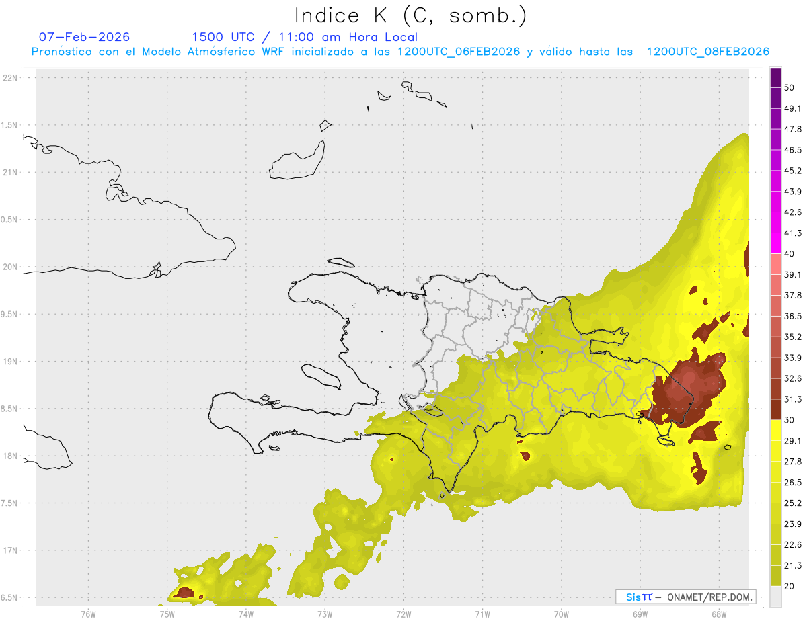Click the legend value "23.9"
The image size is (807, 623).
point(793,524)
